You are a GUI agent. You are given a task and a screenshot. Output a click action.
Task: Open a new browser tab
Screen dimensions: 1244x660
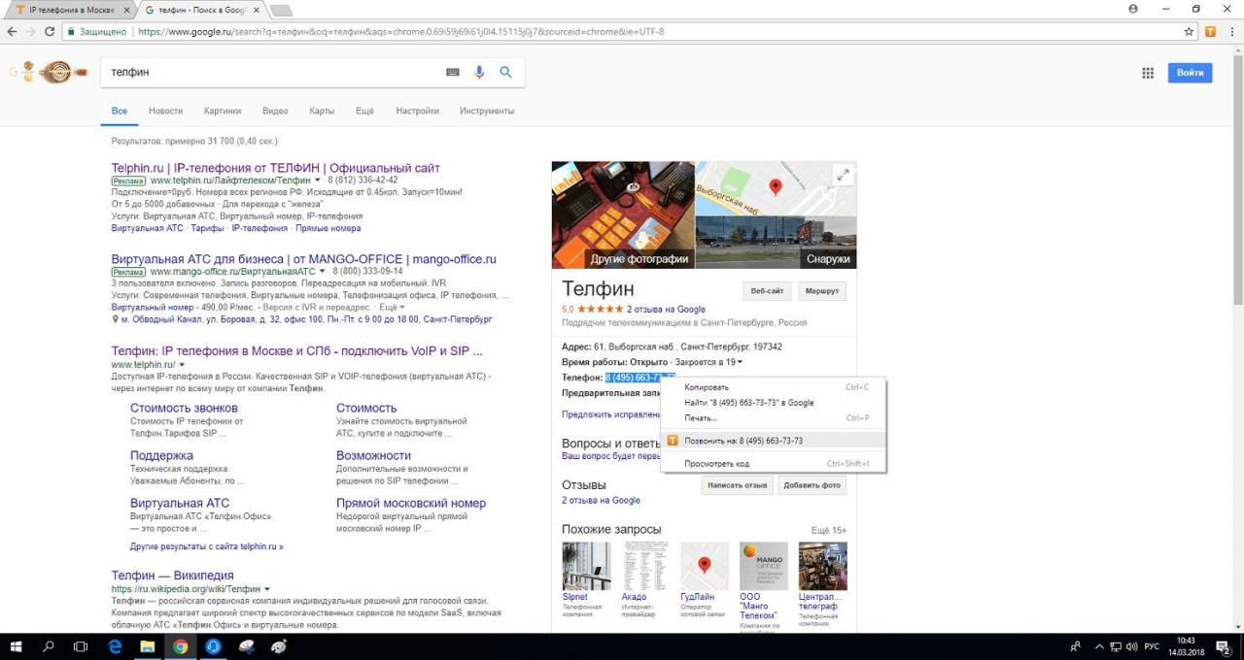[x=283, y=10]
